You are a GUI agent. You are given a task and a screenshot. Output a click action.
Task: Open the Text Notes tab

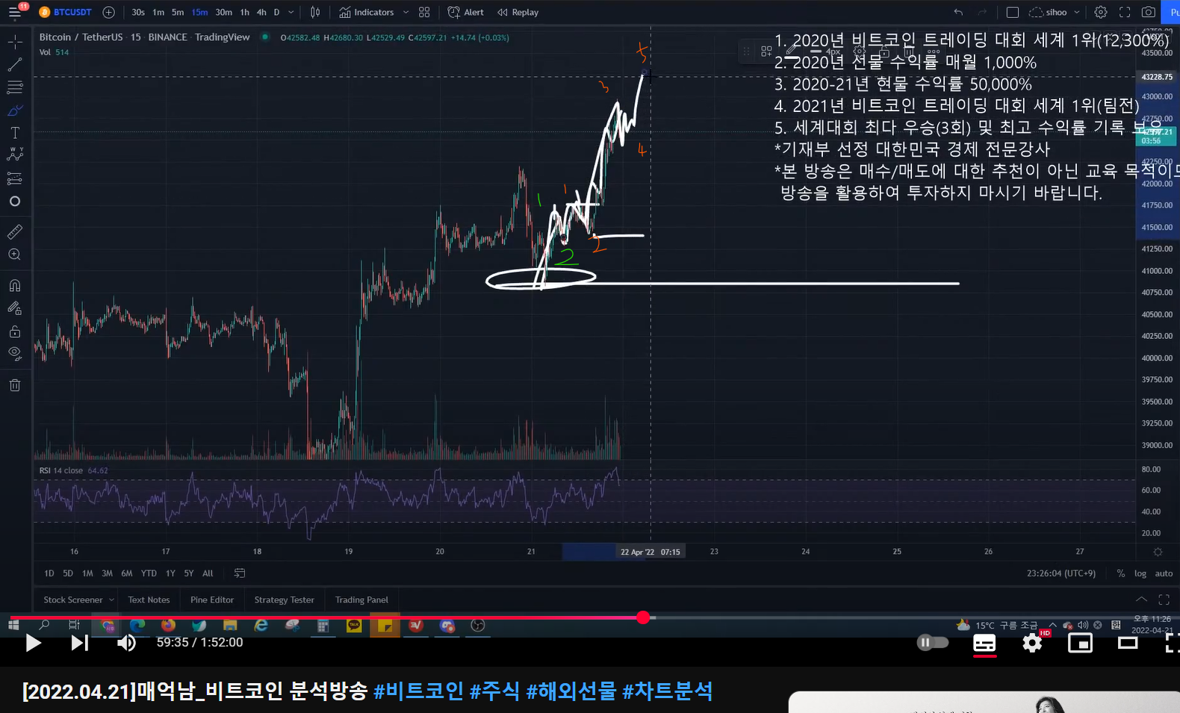coord(149,600)
